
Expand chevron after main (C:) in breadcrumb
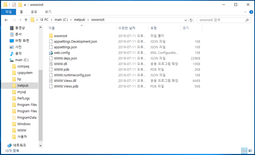pos(71,20)
